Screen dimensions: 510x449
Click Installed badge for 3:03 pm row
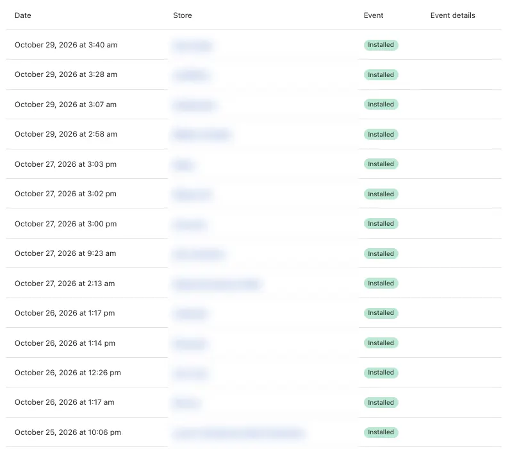coord(381,164)
